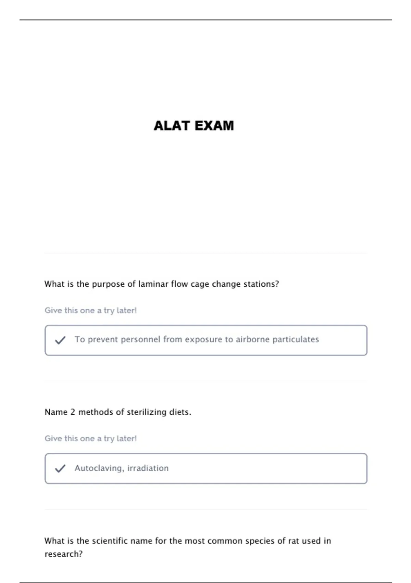Select the ALAT EXAM title heading
The height and width of the screenshot is (583, 411).
click(194, 126)
